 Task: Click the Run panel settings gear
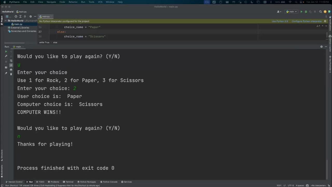[x=321, y=47]
